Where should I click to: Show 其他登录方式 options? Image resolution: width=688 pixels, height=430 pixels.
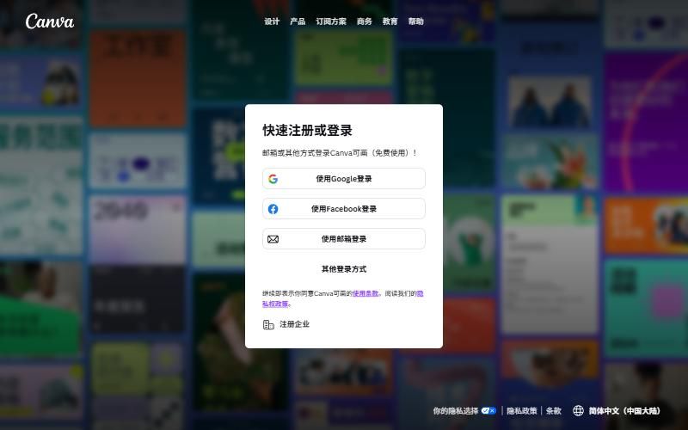343,269
